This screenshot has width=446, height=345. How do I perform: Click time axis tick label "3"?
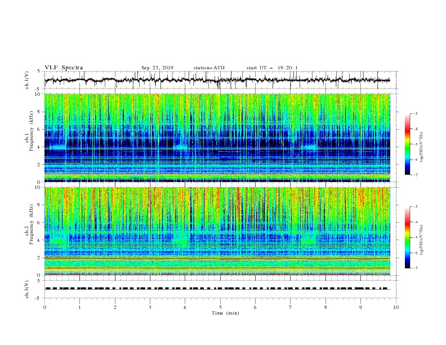point(150,307)
